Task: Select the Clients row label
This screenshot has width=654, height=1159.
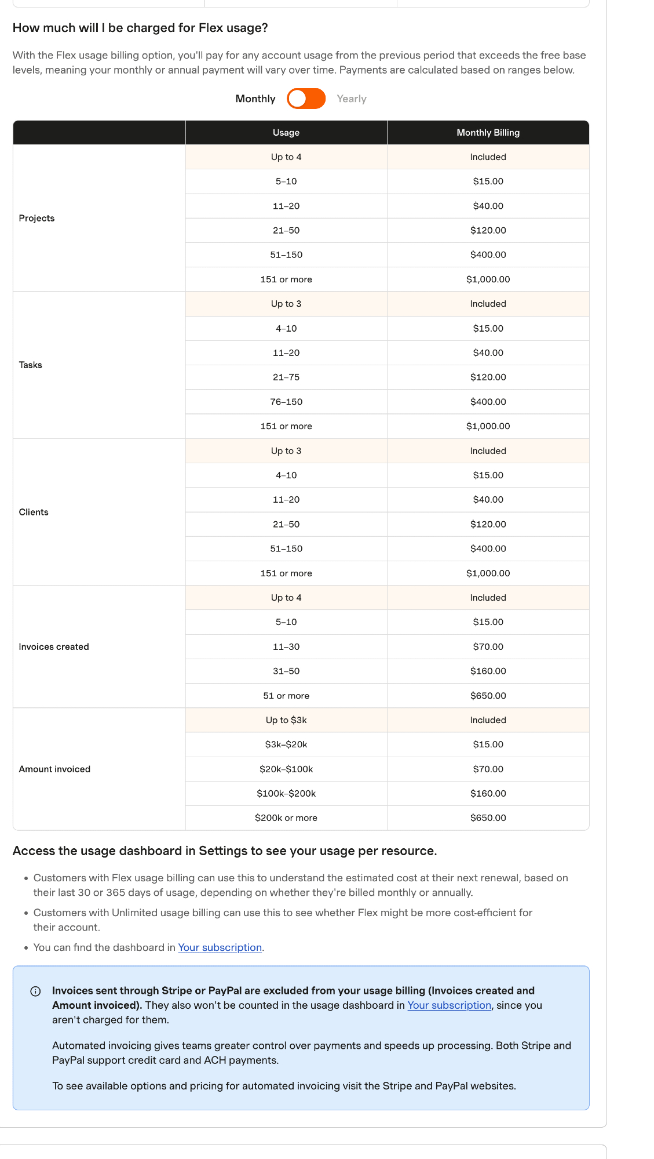Action: point(34,512)
